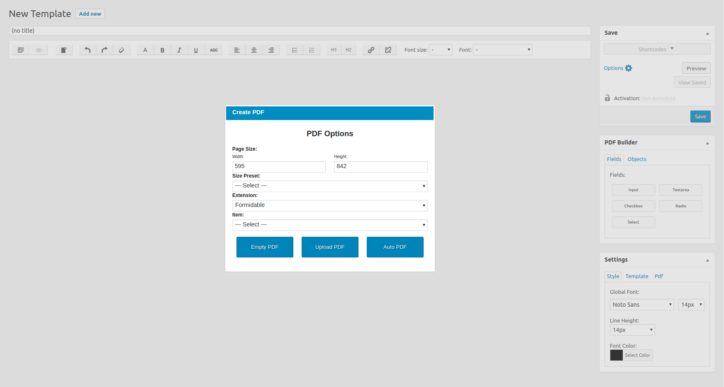Insert a link using the chain icon

click(x=371, y=50)
